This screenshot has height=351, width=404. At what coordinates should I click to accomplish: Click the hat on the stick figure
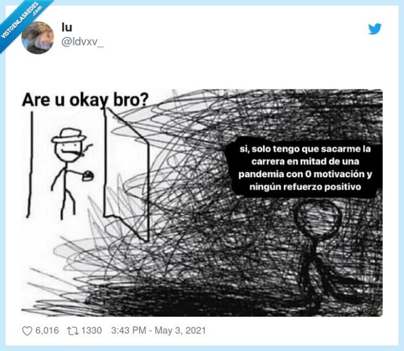pos(68,136)
